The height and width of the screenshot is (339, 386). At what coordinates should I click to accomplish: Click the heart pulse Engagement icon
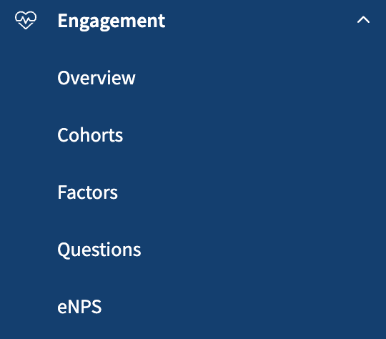26,20
